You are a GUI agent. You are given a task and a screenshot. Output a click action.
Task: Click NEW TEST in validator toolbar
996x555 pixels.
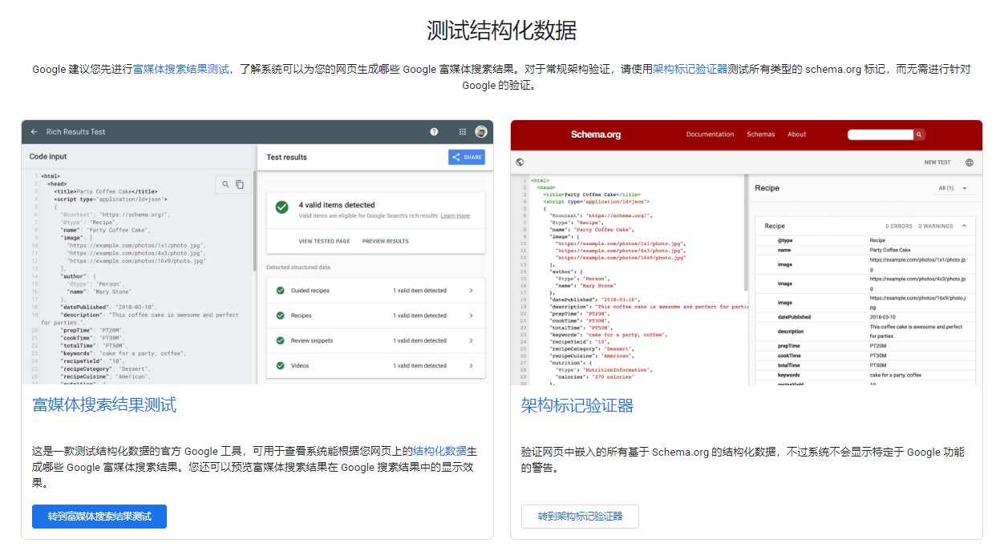937,163
